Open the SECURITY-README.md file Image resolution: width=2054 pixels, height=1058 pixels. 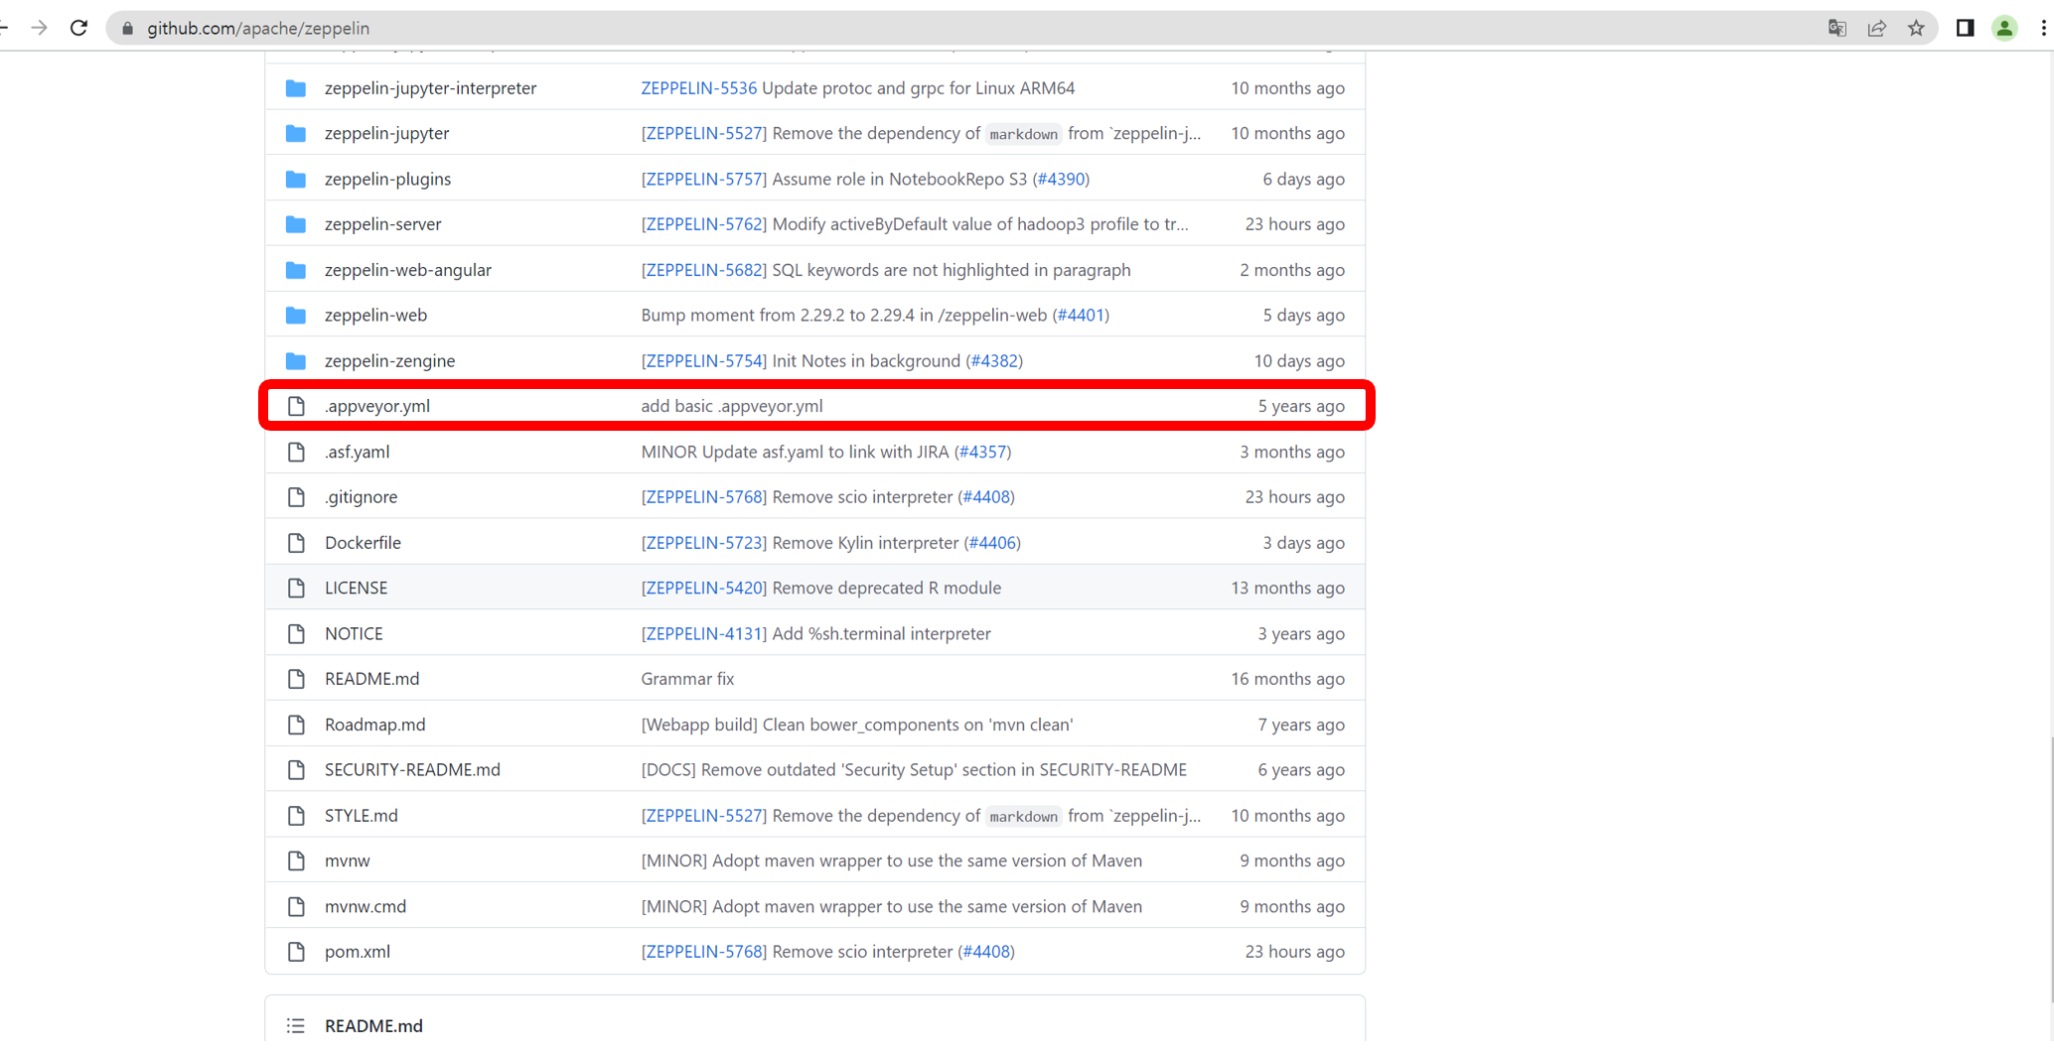(412, 770)
